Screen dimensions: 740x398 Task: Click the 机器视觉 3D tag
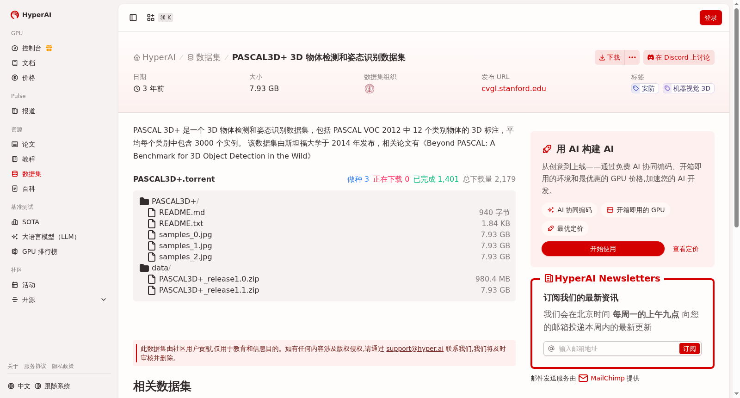(x=688, y=88)
